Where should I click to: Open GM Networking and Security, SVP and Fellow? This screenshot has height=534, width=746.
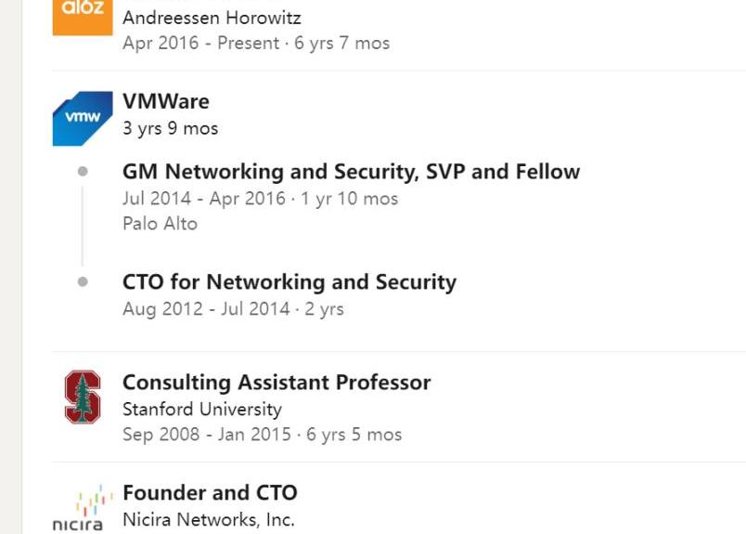(351, 172)
